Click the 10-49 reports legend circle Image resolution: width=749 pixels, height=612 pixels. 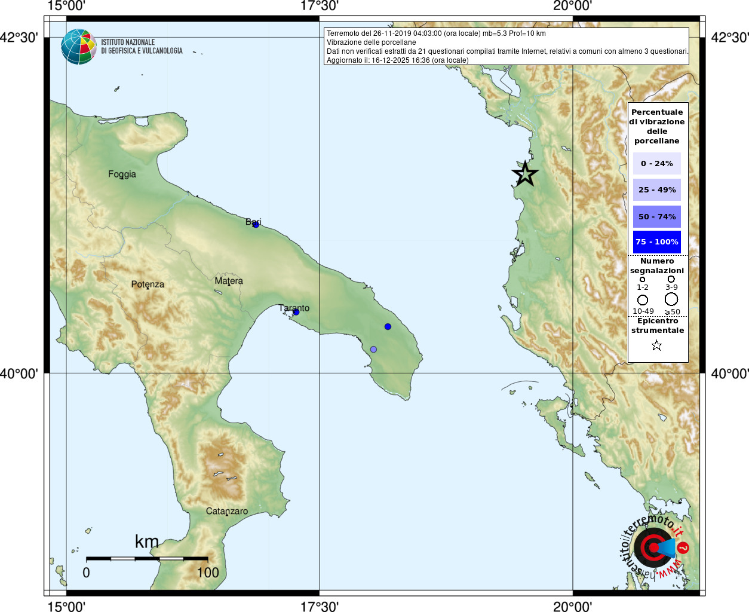point(643,300)
